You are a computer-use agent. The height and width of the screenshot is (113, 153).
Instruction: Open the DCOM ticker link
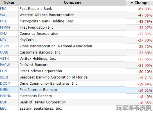click(5, 84)
